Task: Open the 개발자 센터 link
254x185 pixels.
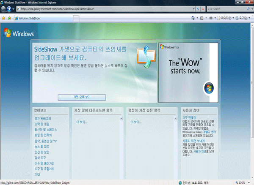Action: click(x=210, y=132)
